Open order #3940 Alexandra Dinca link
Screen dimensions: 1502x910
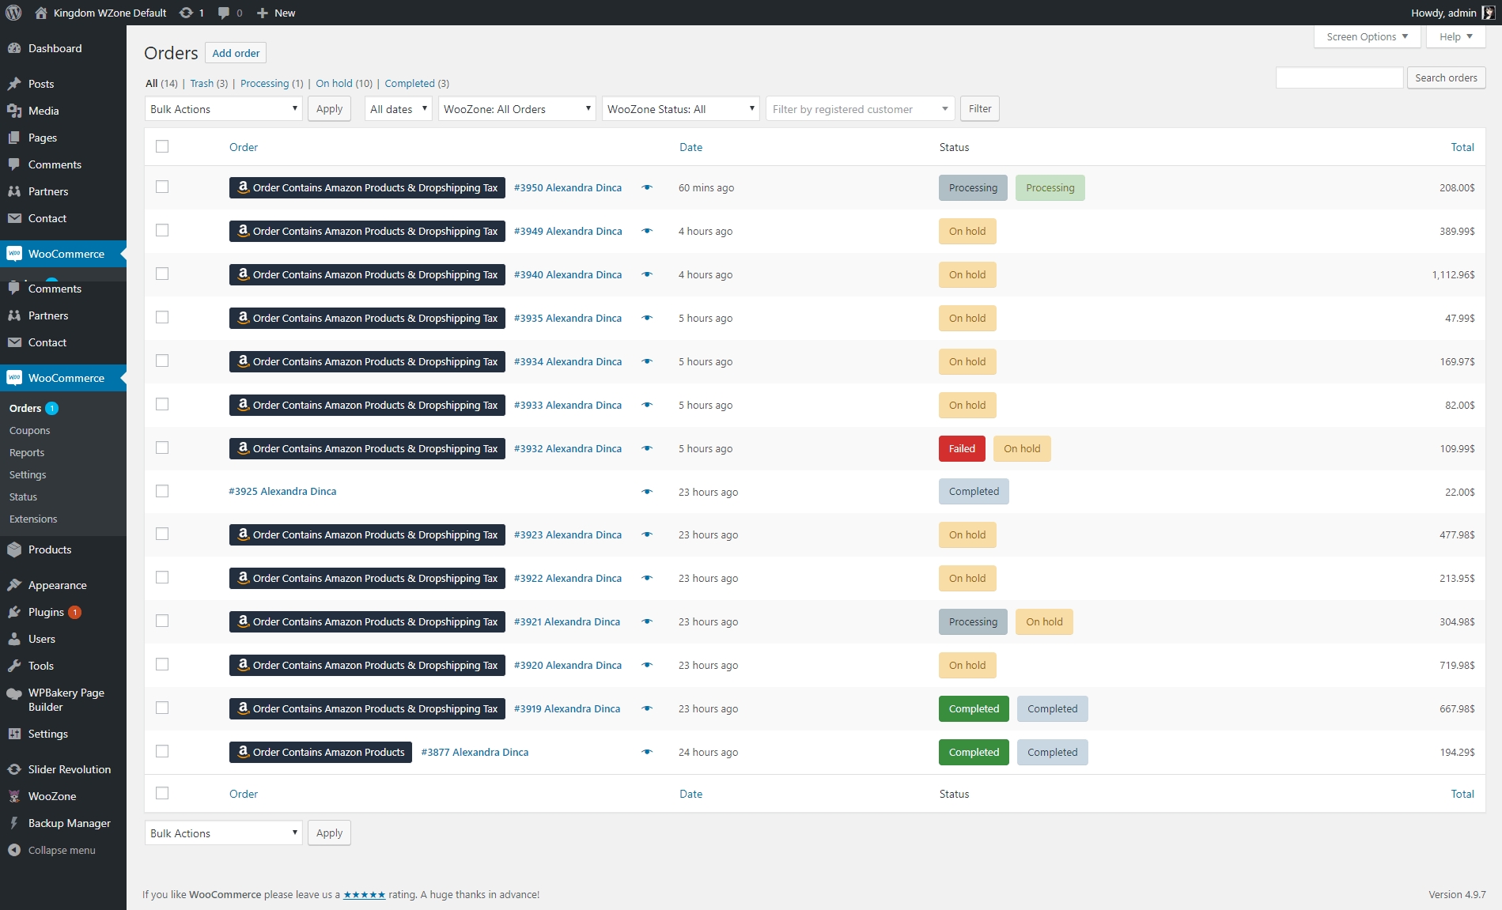pos(568,274)
